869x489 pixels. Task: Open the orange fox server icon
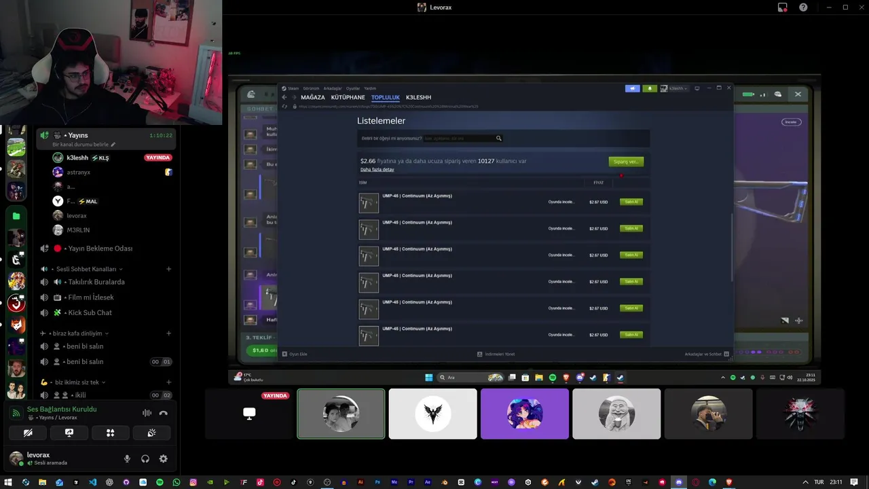[16, 325]
